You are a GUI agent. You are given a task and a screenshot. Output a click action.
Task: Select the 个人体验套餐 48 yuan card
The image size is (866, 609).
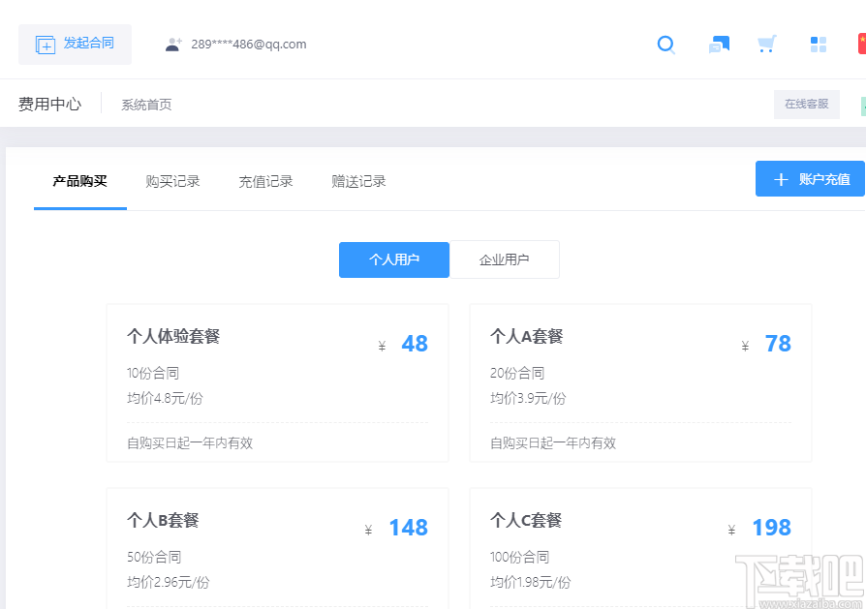(277, 382)
